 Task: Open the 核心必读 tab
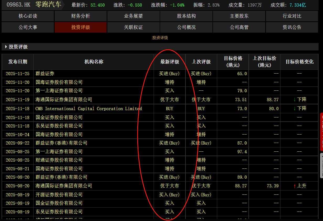28,16
